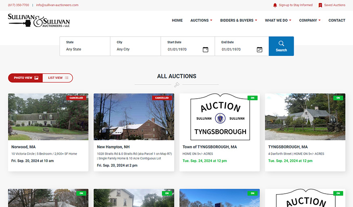Click the blue Search button

(x=281, y=46)
